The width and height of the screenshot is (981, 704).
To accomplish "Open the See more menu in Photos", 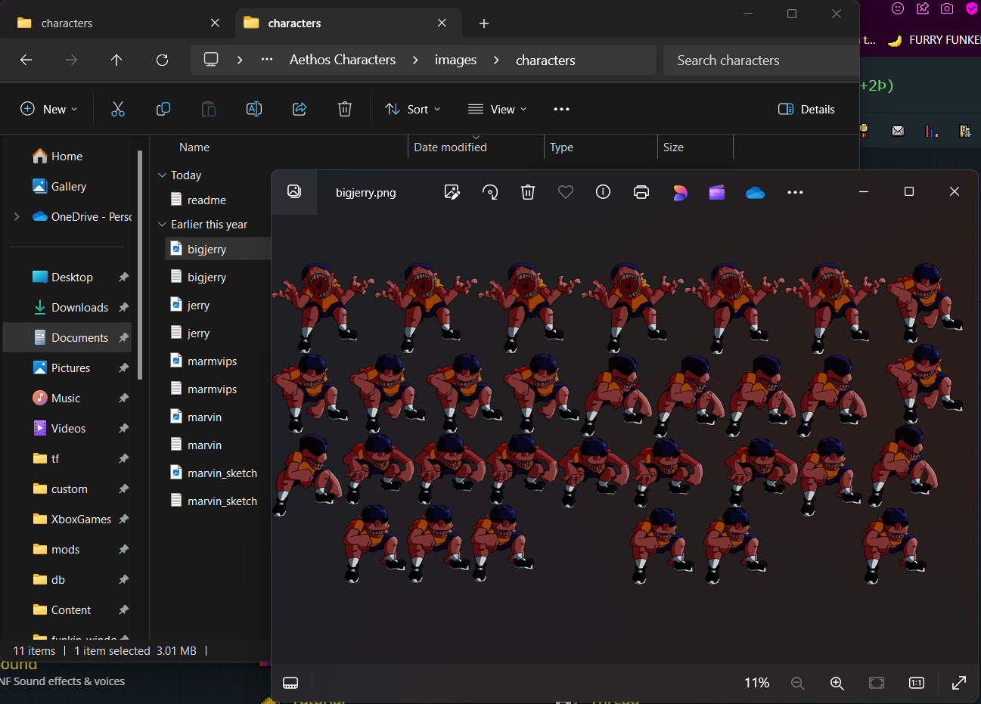I will (795, 192).
